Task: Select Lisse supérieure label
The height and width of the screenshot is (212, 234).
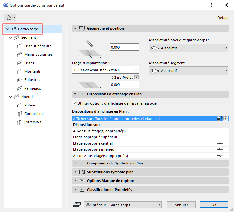Action: (x=38, y=46)
